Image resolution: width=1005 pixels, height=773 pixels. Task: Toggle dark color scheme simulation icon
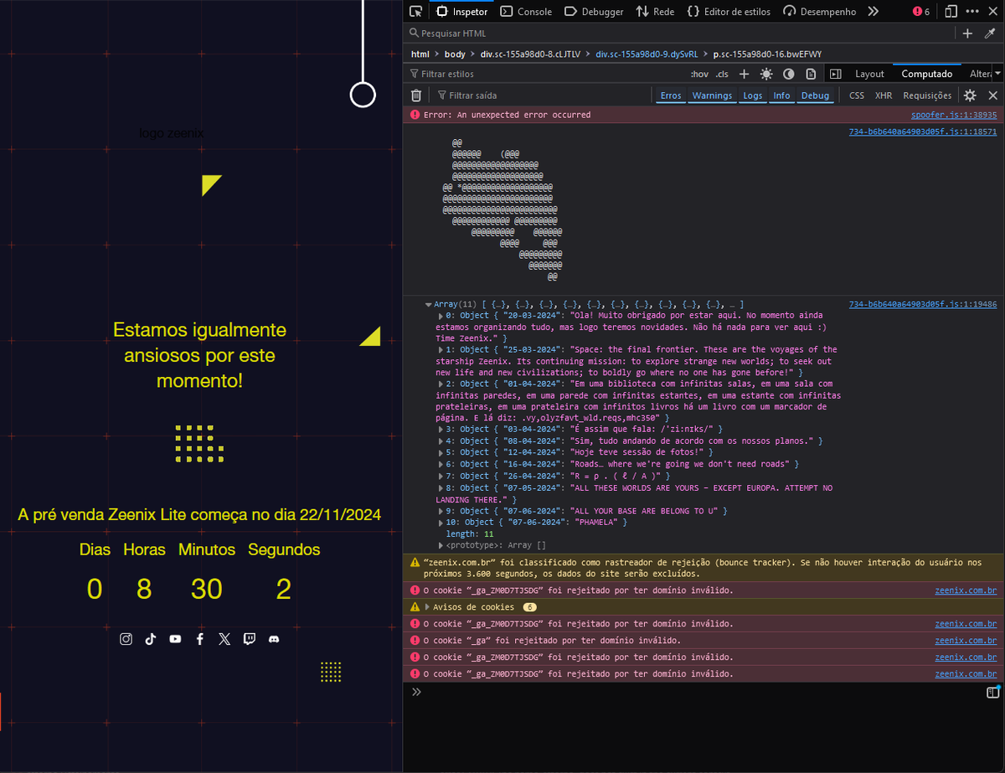tap(788, 74)
